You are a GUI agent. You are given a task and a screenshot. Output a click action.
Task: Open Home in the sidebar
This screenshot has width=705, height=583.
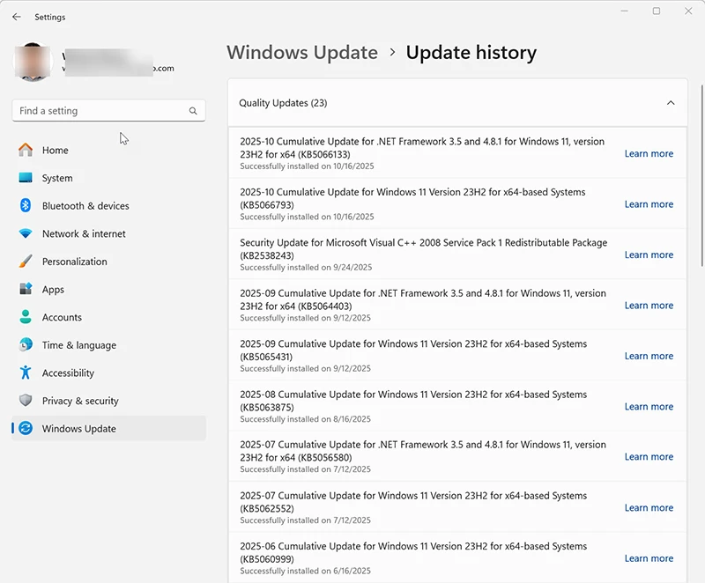[54, 150]
